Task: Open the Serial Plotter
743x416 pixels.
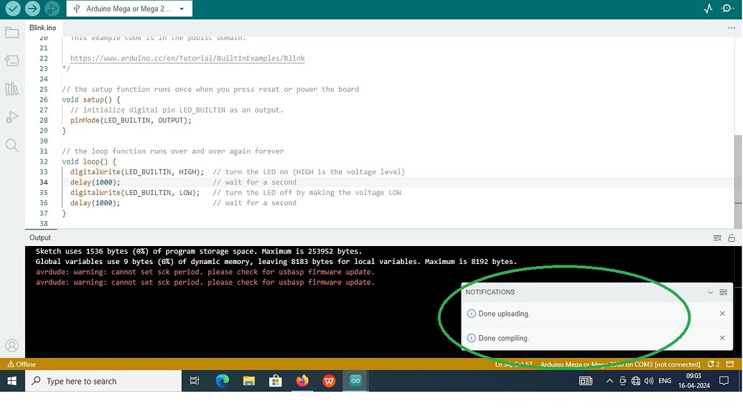Action: click(x=706, y=8)
